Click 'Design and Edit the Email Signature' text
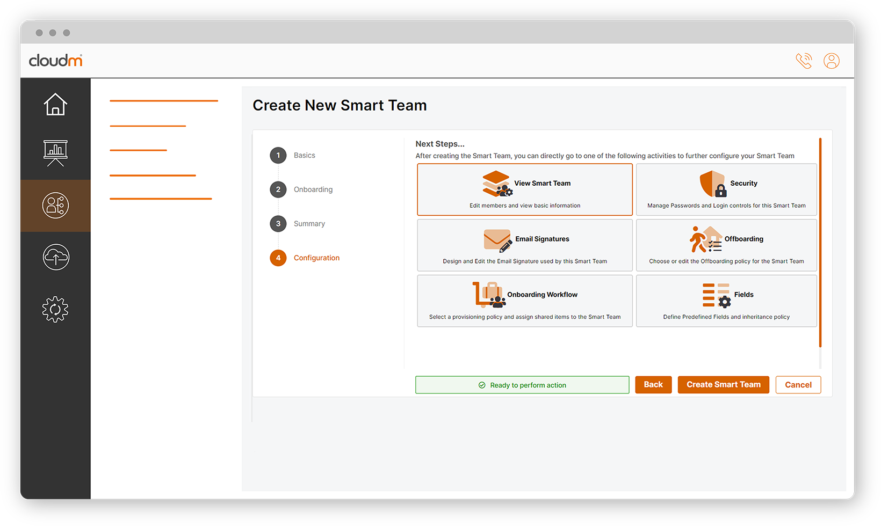Screen dimensions: 881x526 click(525, 261)
